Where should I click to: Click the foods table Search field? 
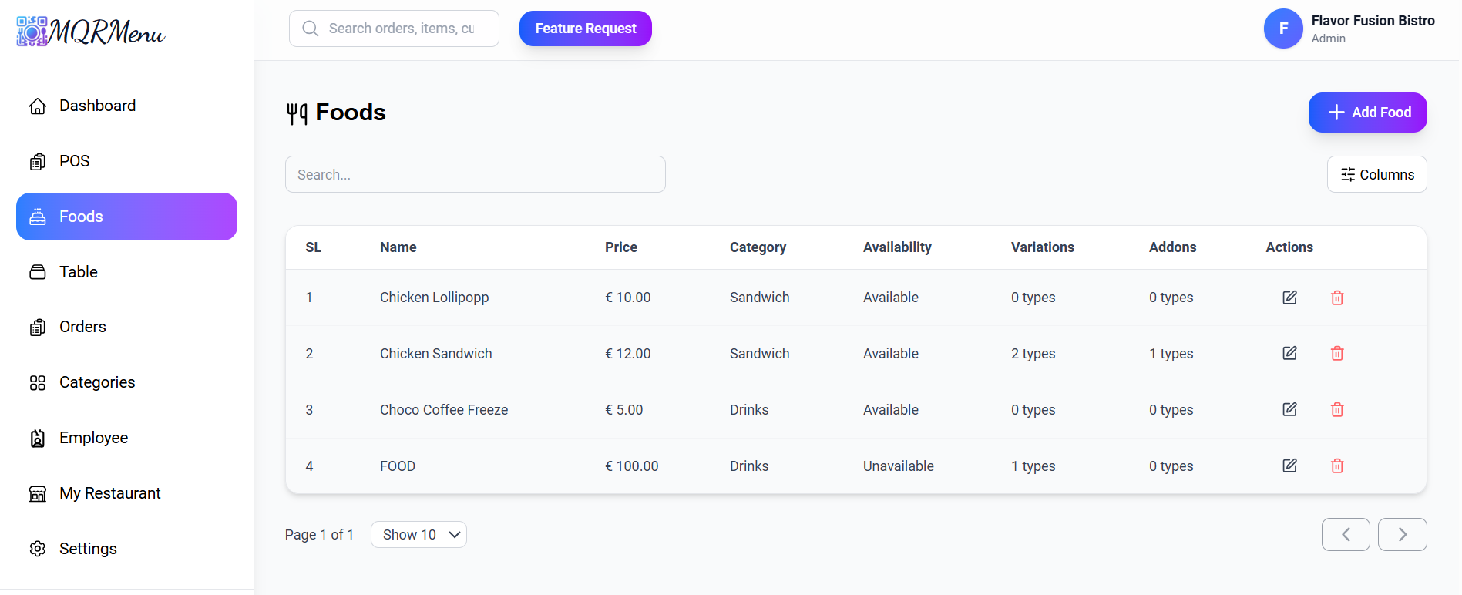click(475, 175)
